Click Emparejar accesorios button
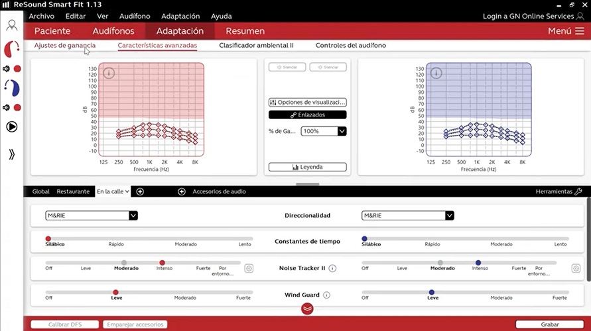Viewport: 591px width, 331px height. pyautogui.click(x=135, y=324)
